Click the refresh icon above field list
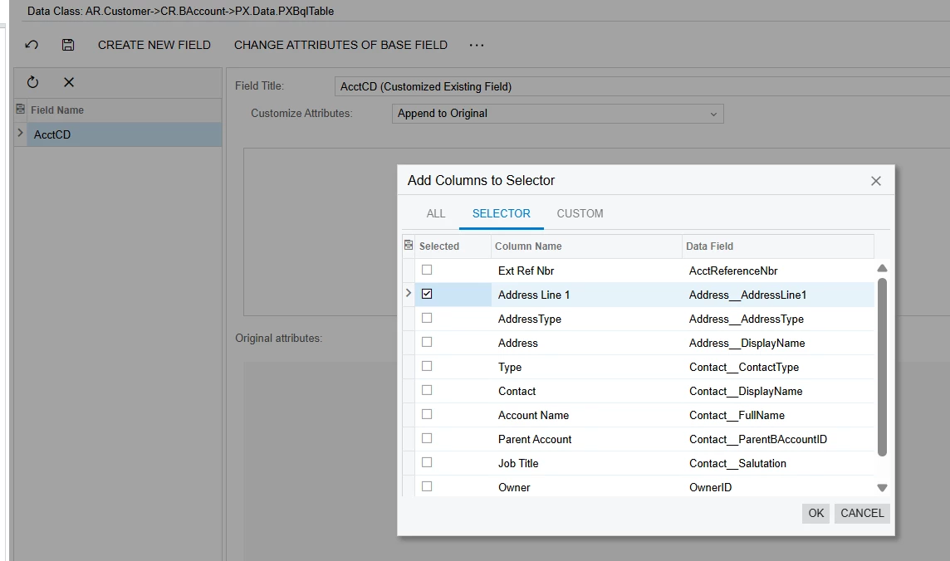Viewport: 950px width, 561px height. [32, 82]
